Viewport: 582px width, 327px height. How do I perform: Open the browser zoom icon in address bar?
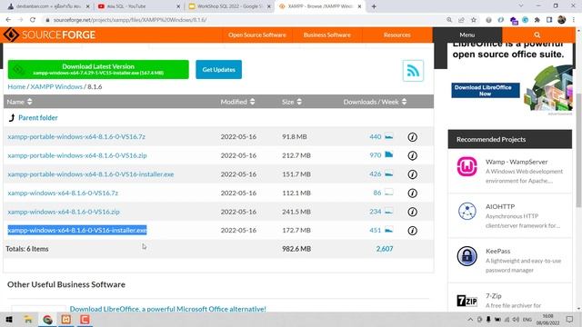coord(449,20)
